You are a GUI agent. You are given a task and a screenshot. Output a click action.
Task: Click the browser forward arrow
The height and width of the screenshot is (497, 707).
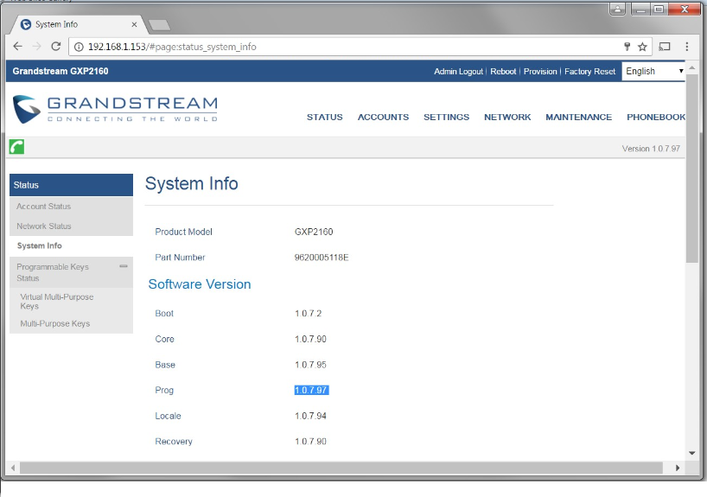tap(36, 47)
